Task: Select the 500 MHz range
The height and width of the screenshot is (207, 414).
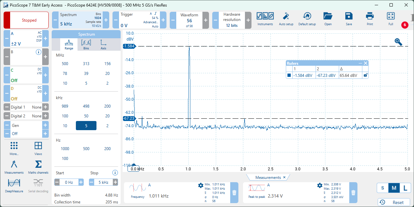Action: pyautogui.click(x=65, y=63)
